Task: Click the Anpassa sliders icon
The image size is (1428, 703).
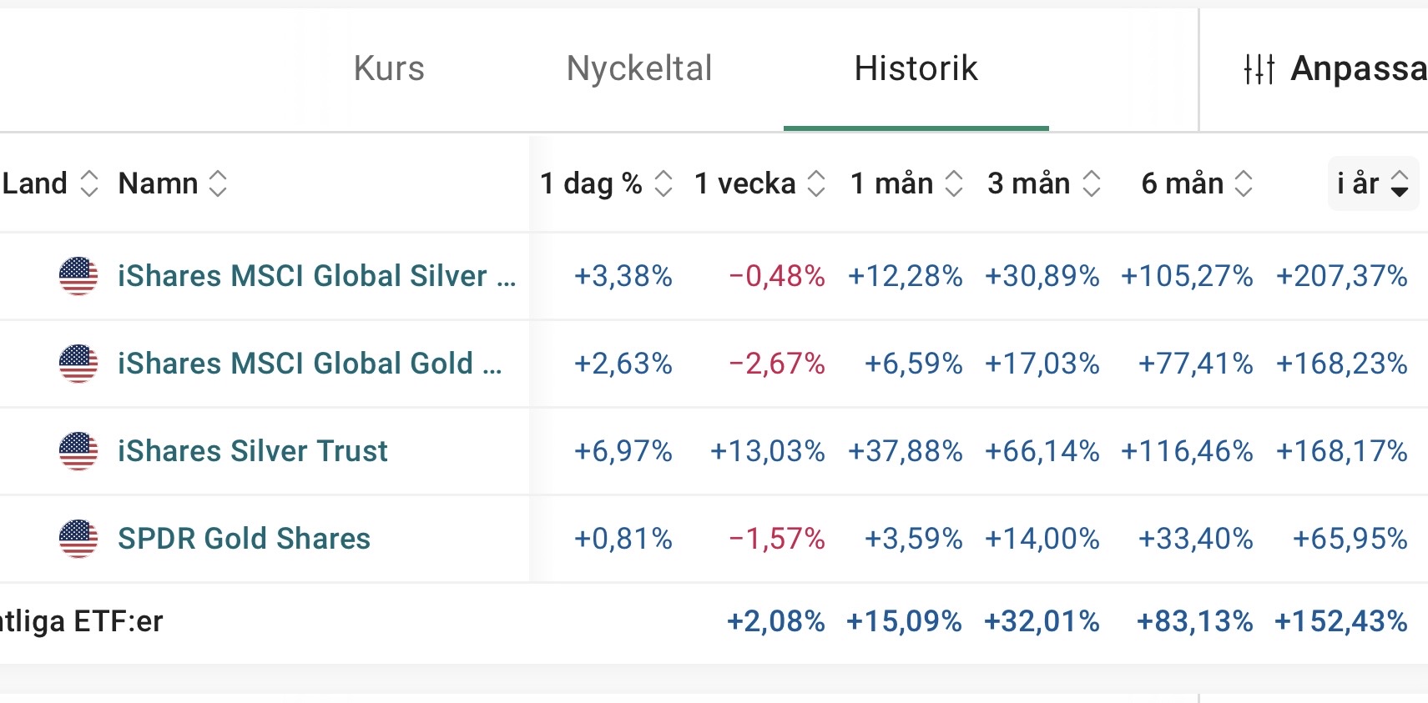Action: coord(1259,69)
